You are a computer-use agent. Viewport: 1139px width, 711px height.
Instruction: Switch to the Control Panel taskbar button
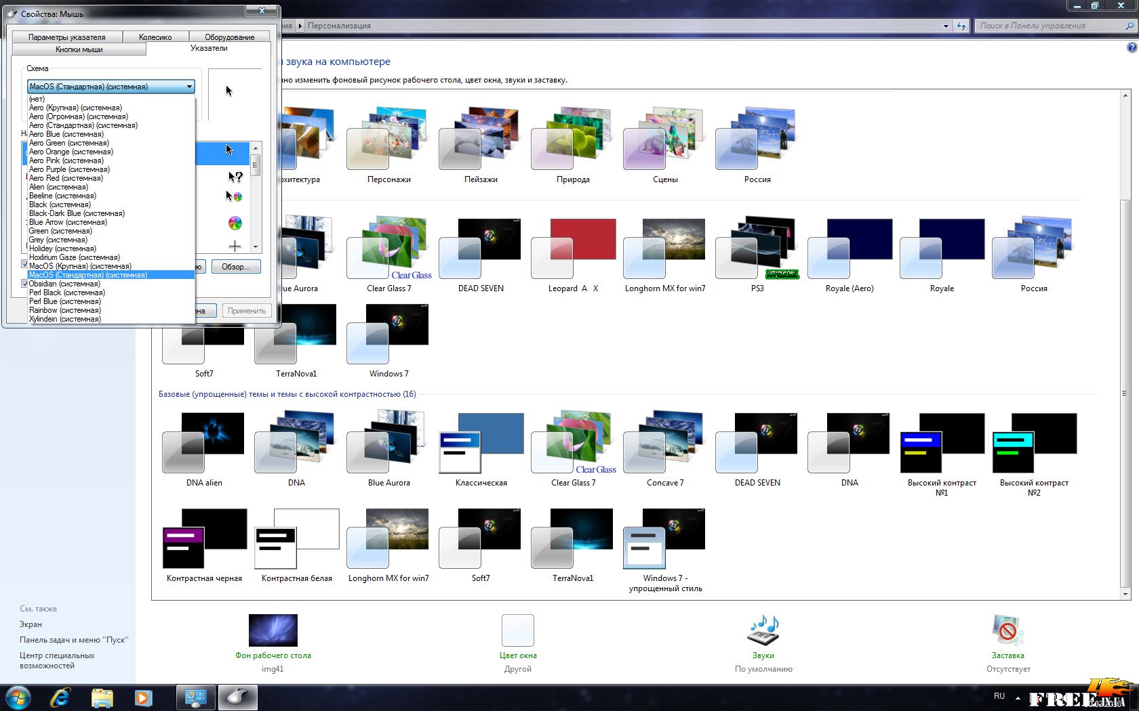click(x=196, y=697)
